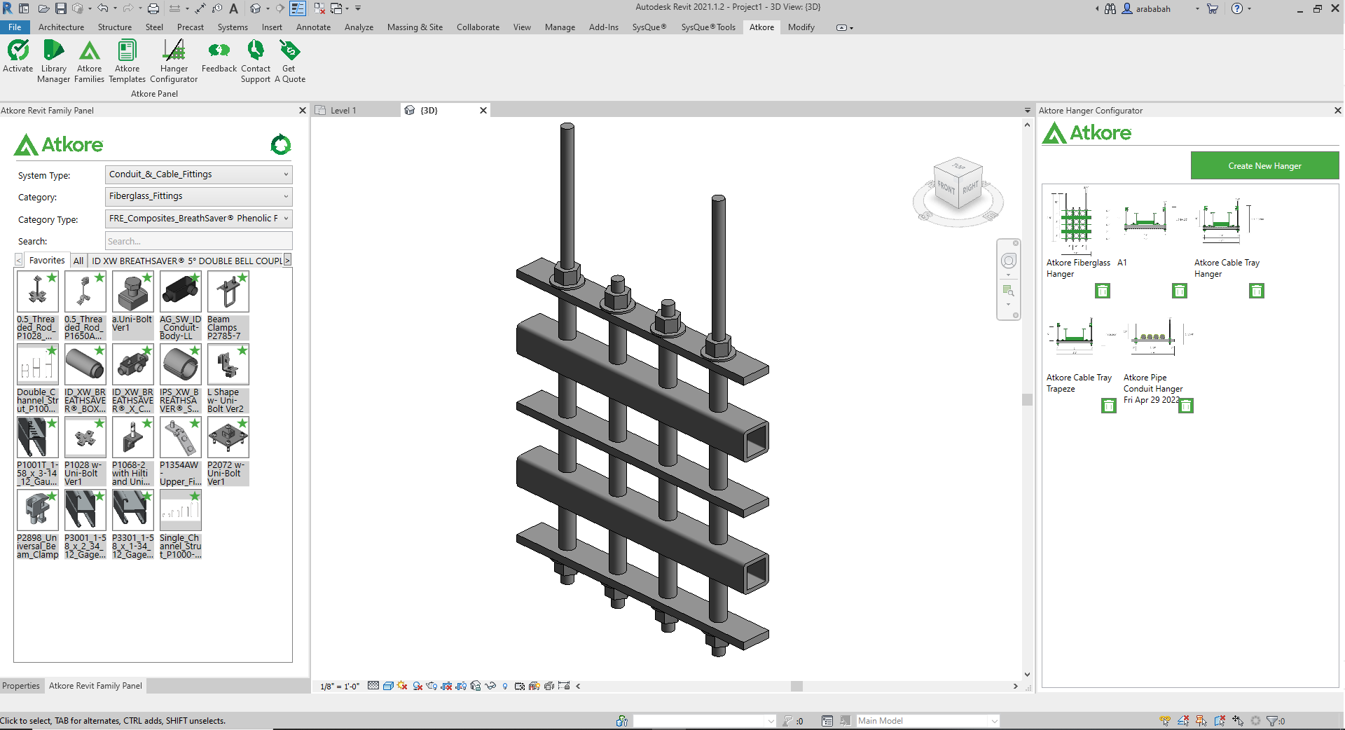Toggle Reveal Hidden Elements lightbulb
Viewport: 1345px width, 730px height.
coord(505,686)
